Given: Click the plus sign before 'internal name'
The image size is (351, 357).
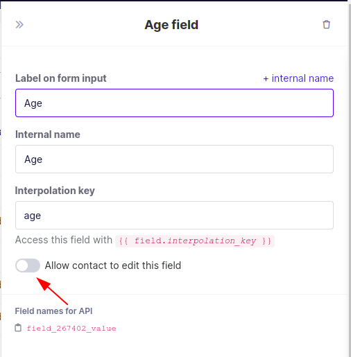Looking at the screenshot, I should tap(266, 79).
